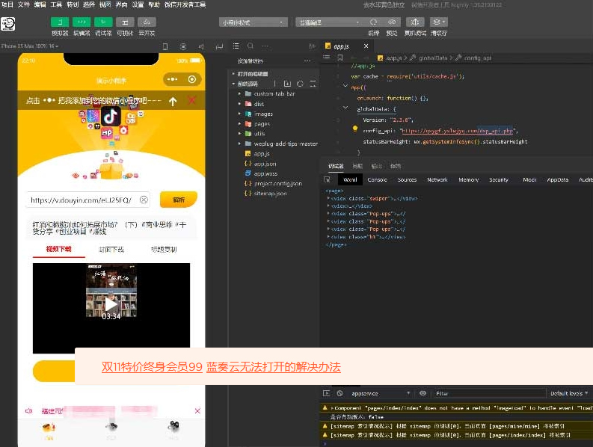Expand the custom-tab-bar folder

coord(274,93)
